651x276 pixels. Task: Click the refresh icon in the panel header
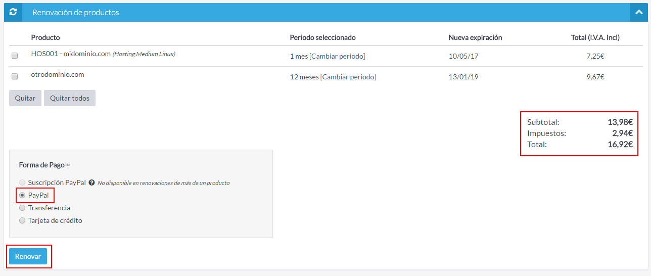click(x=13, y=12)
